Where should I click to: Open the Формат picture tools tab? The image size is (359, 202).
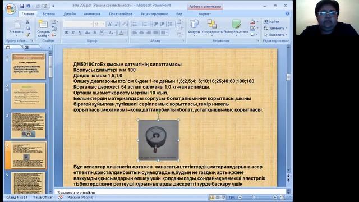pyautogui.click(x=205, y=14)
